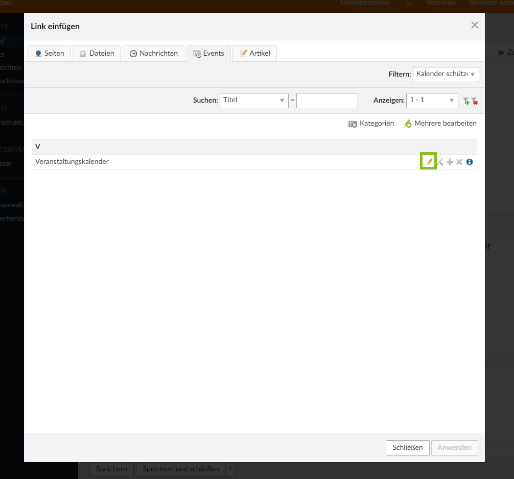This screenshot has height=479, width=514.
Task: Click the orange pencil edit icon for Veranstaltungskalender
Action: pyautogui.click(x=429, y=162)
